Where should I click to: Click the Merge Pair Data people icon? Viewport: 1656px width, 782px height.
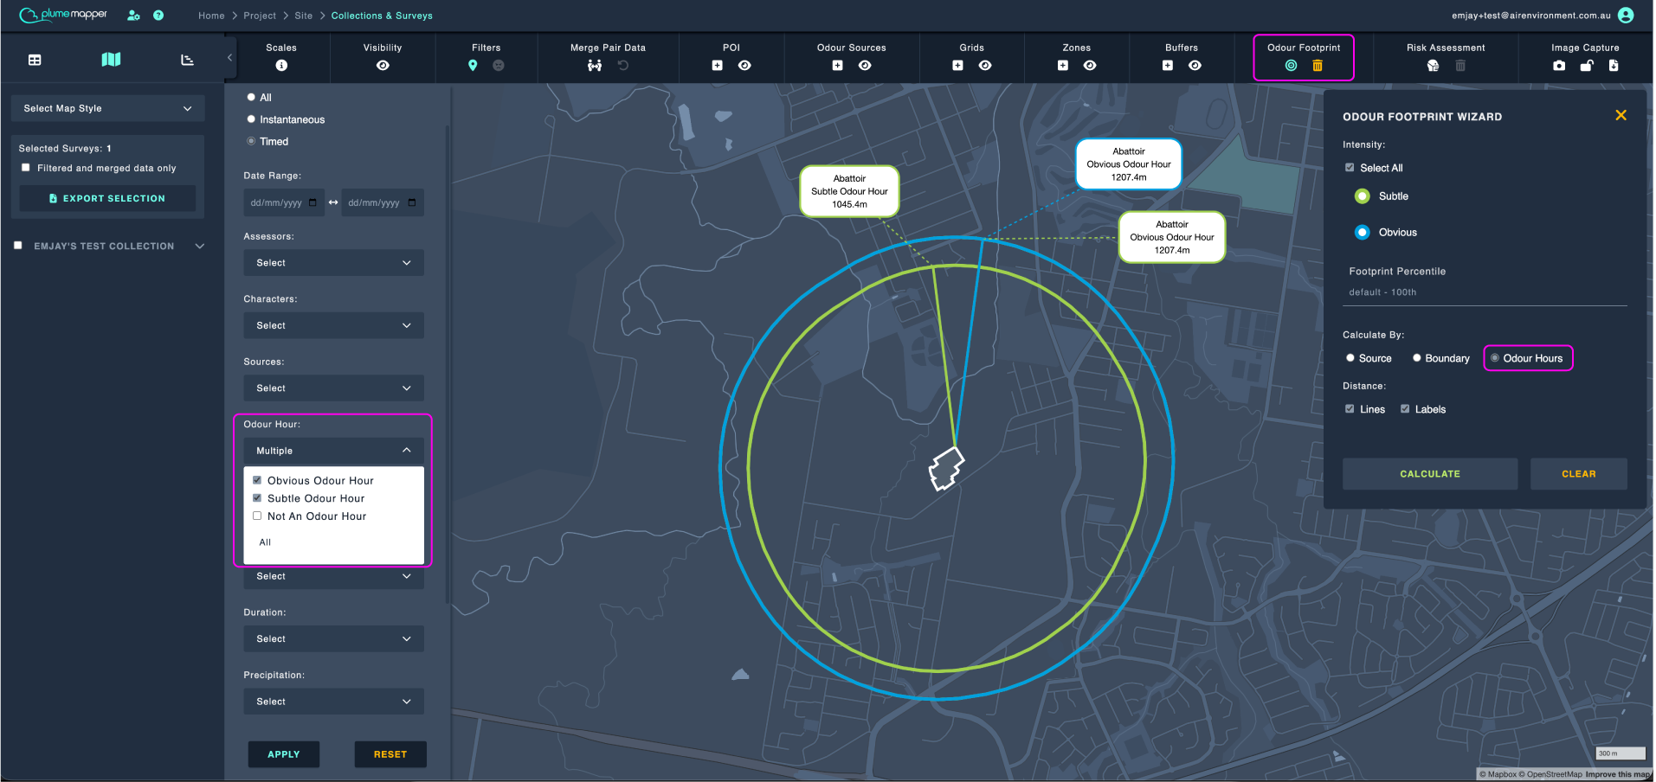coord(595,66)
